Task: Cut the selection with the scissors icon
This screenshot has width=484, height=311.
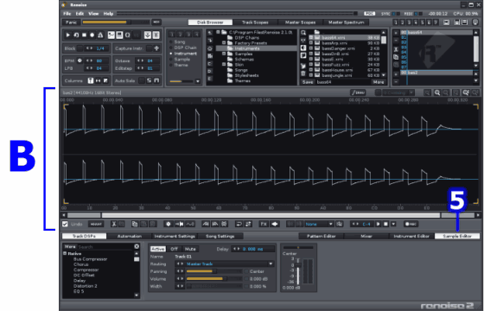Action: tap(114, 224)
